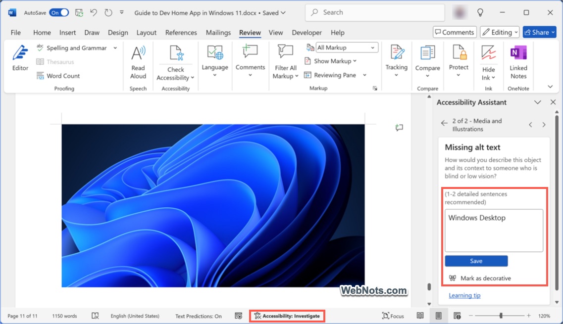
Task: Switch to the References tab
Action: (181, 33)
